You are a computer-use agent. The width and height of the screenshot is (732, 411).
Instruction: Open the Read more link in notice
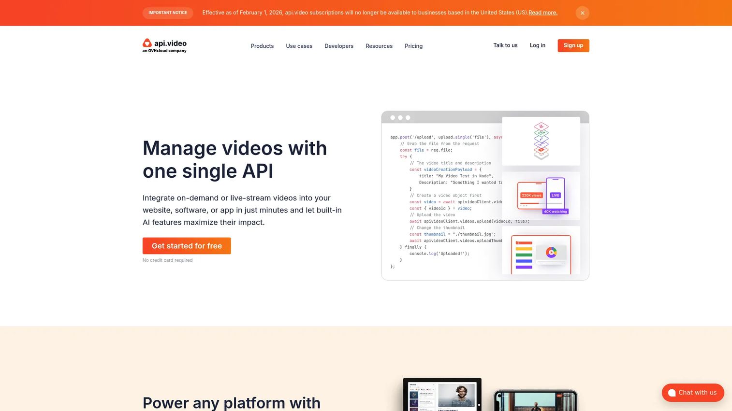[542, 13]
